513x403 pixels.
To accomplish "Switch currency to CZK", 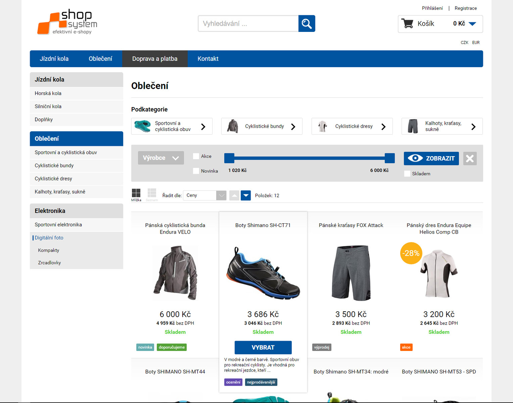I will tap(464, 43).
